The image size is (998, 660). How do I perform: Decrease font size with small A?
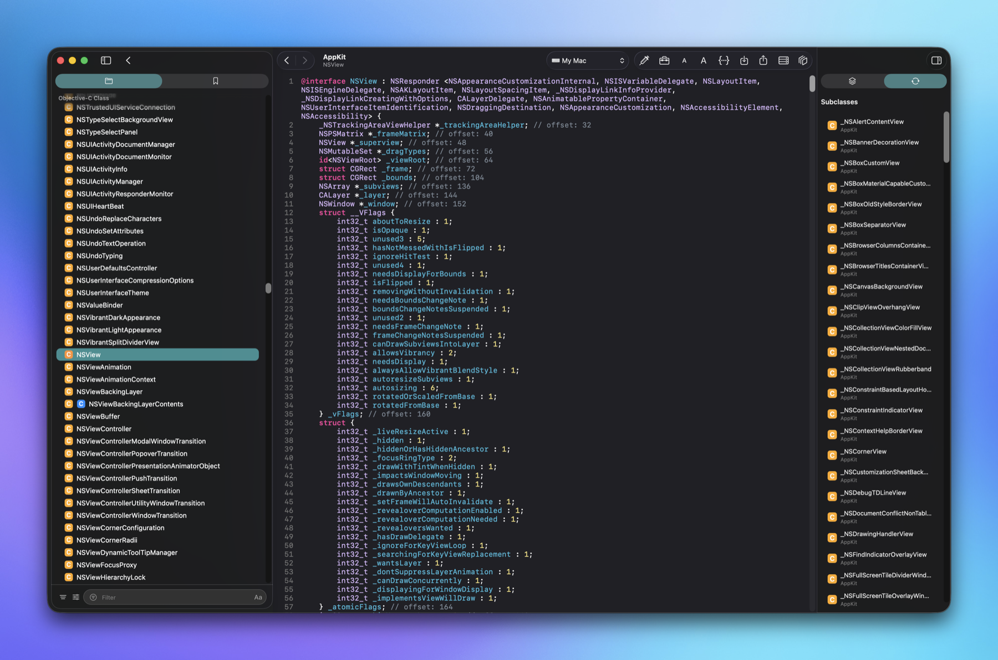(684, 60)
